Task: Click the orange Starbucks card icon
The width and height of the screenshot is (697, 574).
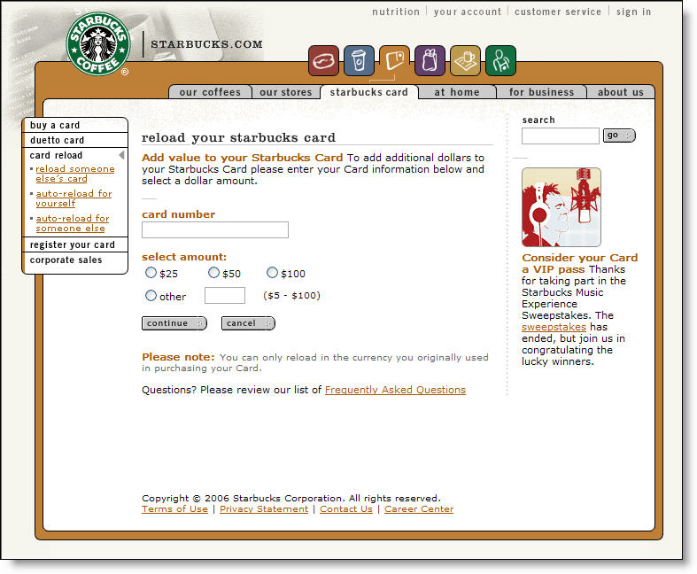Action: click(394, 60)
